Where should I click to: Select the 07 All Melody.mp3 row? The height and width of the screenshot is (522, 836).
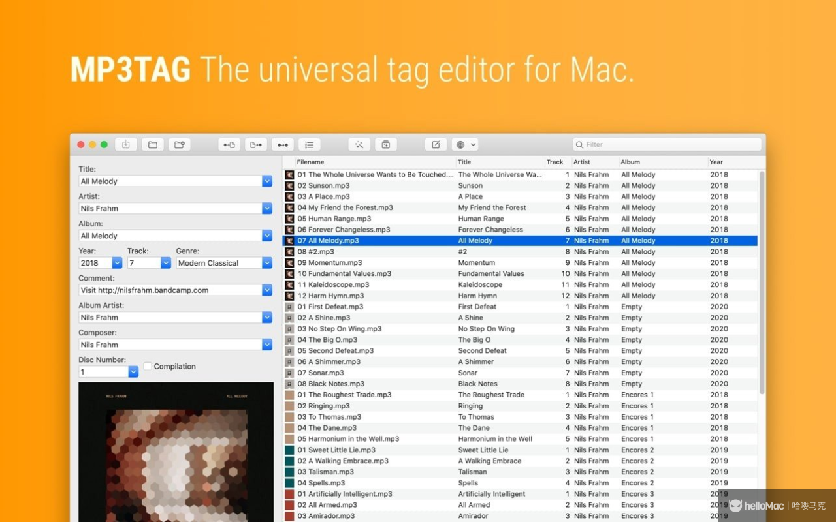[x=521, y=241]
